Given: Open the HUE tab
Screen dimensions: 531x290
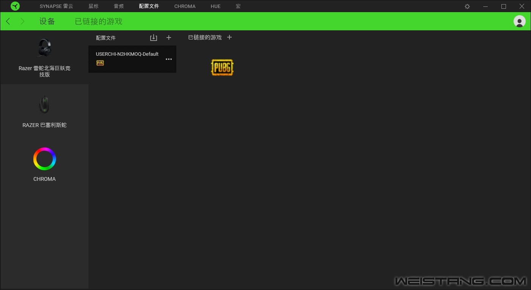Looking at the screenshot, I should click(x=215, y=6).
